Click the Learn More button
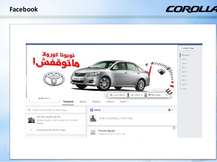 pyautogui.click(x=117, y=95)
